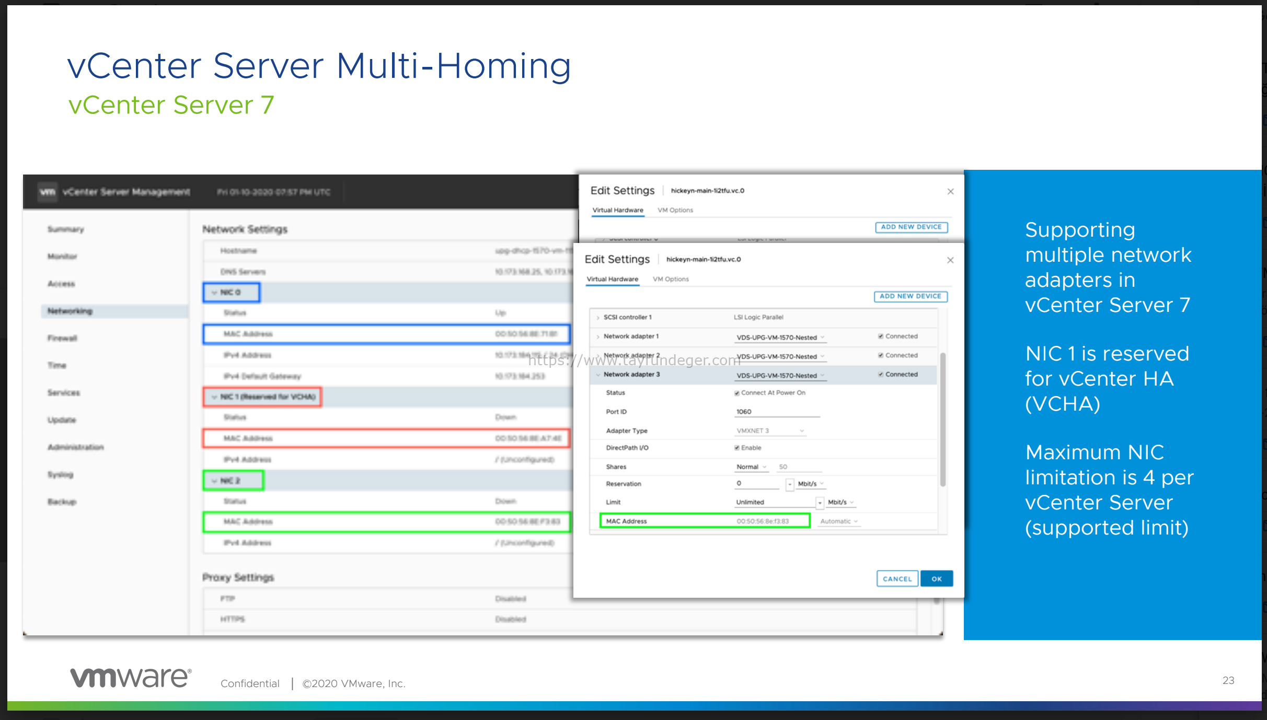
Task: Toggle Connected checkbox for Network adapter 2
Action: [x=881, y=355]
